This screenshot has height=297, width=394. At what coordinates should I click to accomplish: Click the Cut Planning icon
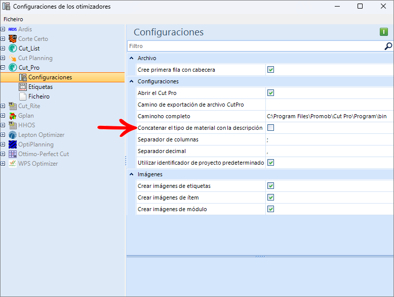tap(13, 58)
